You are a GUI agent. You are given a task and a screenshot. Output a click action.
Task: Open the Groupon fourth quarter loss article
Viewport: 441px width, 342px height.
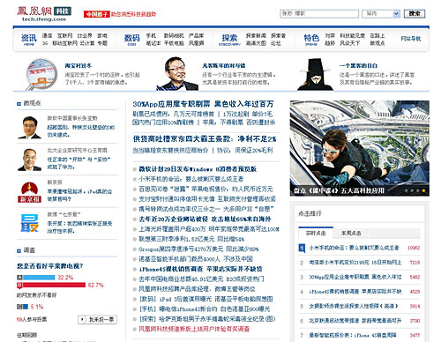(x=198, y=249)
